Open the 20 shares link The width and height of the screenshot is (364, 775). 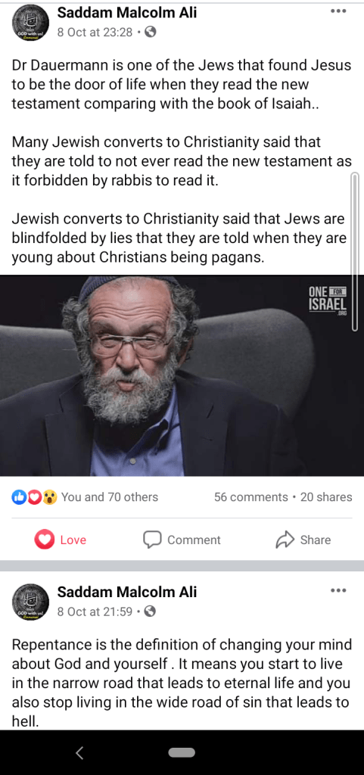click(x=326, y=497)
